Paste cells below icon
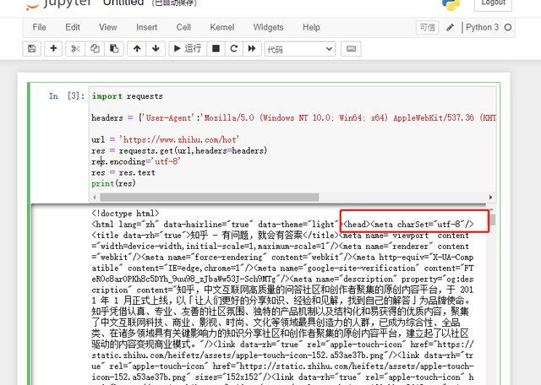 click(x=114, y=49)
